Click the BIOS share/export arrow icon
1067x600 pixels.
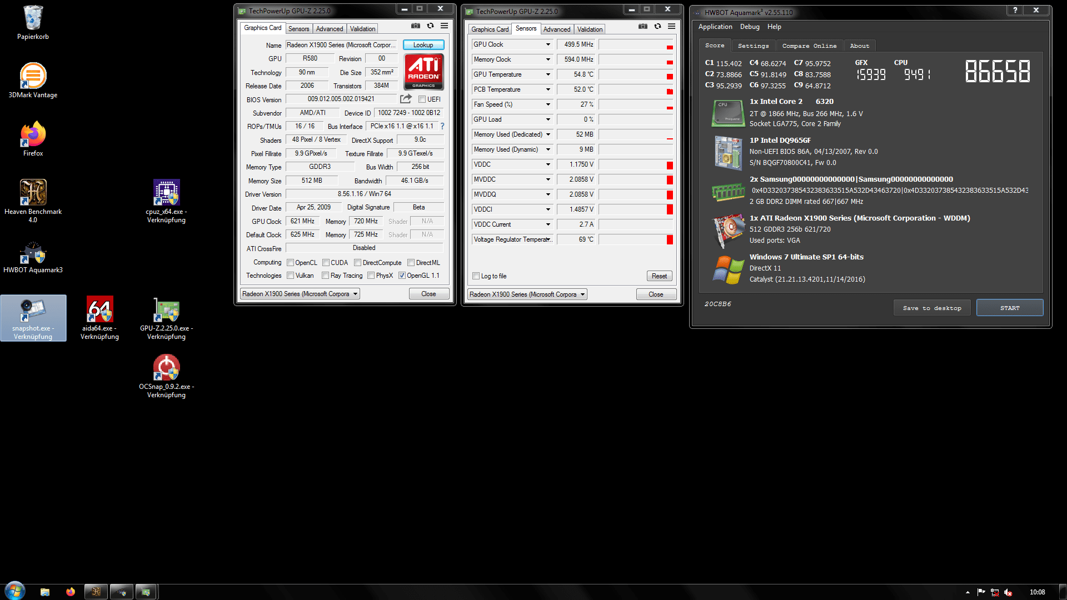pos(406,99)
